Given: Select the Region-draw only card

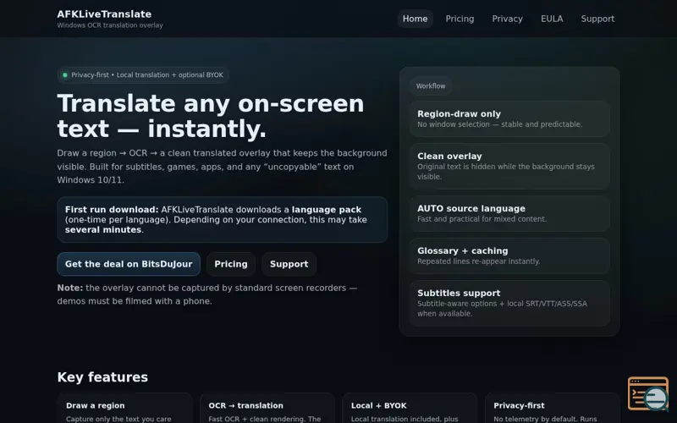Looking at the screenshot, I should point(509,118).
